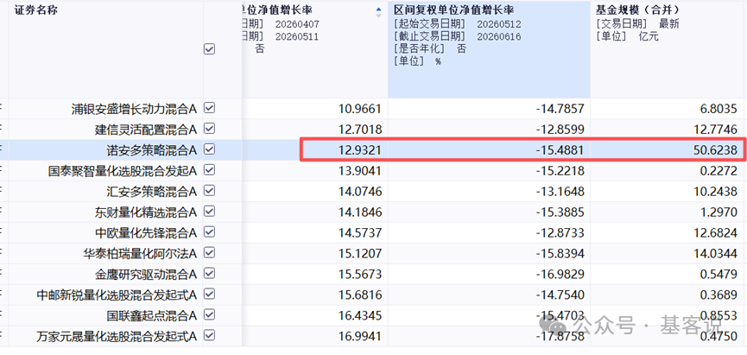The width and height of the screenshot is (747, 355).
Task: Select cell value -15.3885
Action: coord(560,212)
